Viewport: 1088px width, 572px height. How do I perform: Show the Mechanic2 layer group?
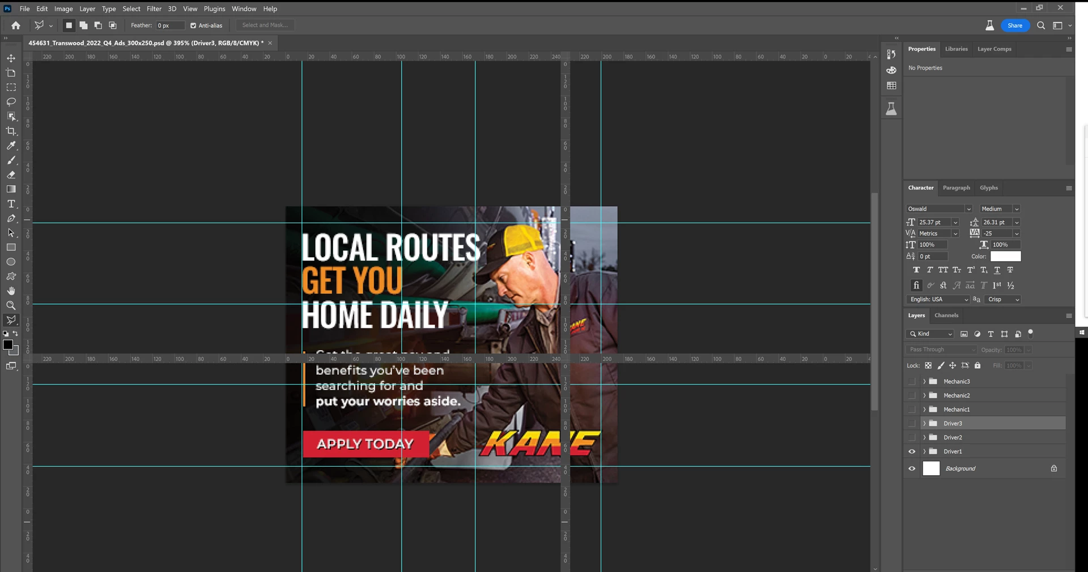[x=912, y=395]
